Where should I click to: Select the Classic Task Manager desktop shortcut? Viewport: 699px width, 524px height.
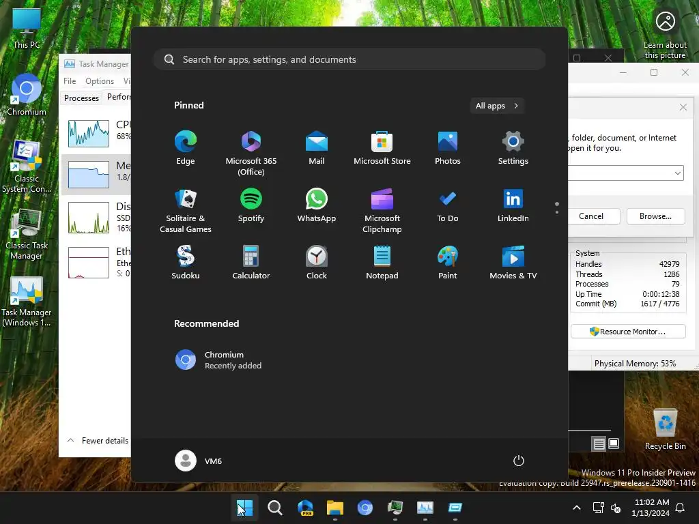[x=27, y=233]
